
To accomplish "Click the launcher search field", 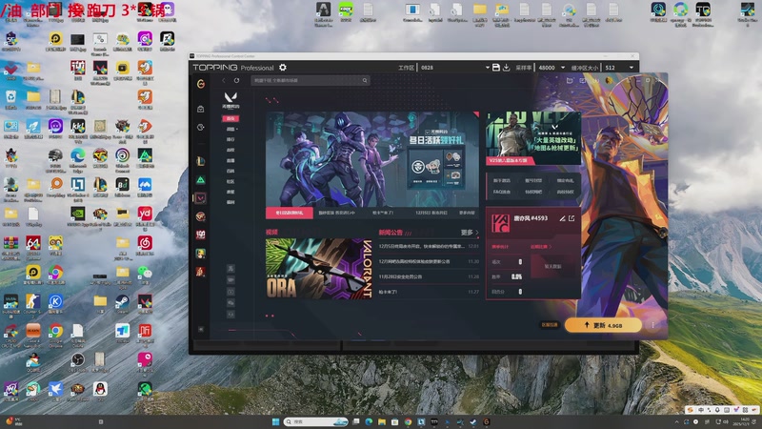I will click(x=311, y=80).
